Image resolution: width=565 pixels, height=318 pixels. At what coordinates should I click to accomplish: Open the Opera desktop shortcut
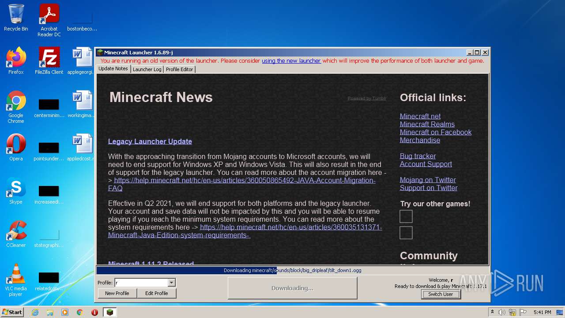tap(16, 148)
